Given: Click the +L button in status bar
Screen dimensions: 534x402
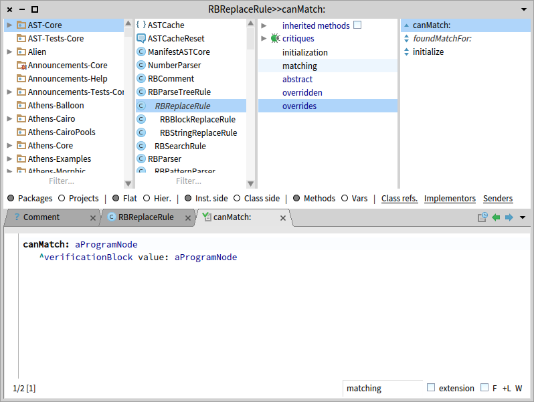Looking at the screenshot, I should pos(507,388).
